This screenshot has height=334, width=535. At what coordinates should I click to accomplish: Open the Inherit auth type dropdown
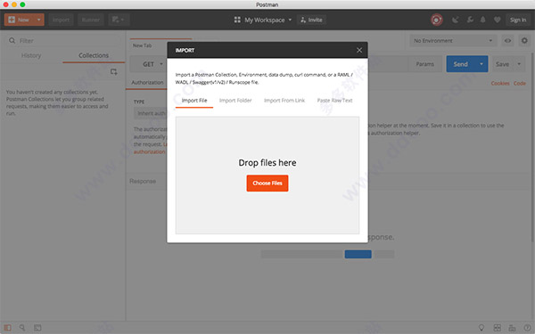pyautogui.click(x=151, y=113)
